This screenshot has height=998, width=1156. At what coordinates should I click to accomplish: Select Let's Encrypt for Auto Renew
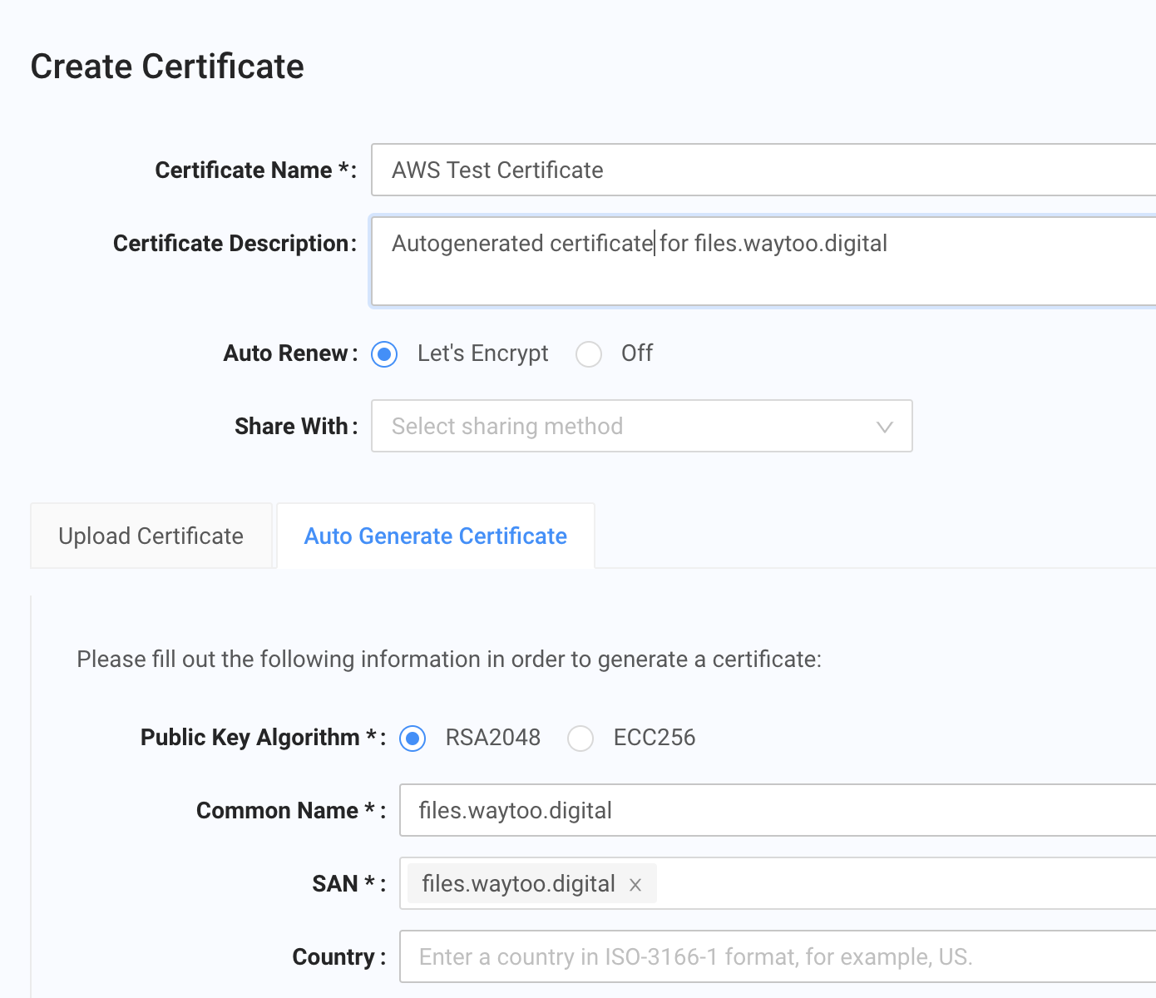point(384,354)
